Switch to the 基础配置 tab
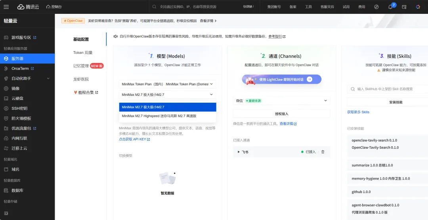 (x=81, y=39)
